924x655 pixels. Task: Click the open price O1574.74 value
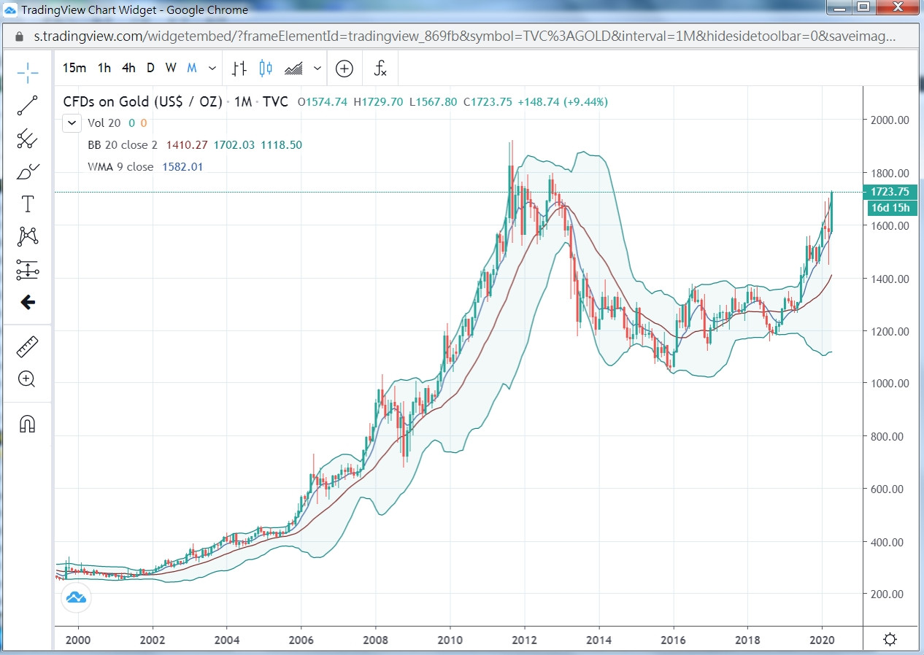point(323,102)
